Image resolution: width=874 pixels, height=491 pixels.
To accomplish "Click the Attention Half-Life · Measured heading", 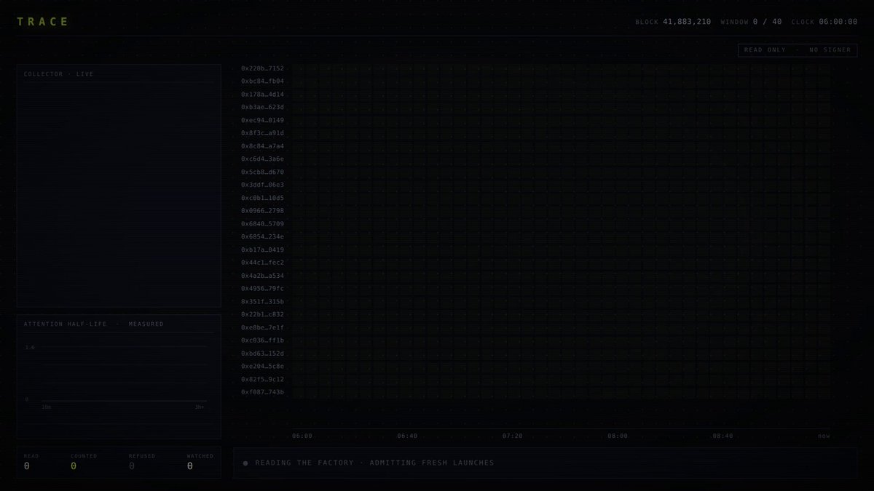I will point(94,324).
